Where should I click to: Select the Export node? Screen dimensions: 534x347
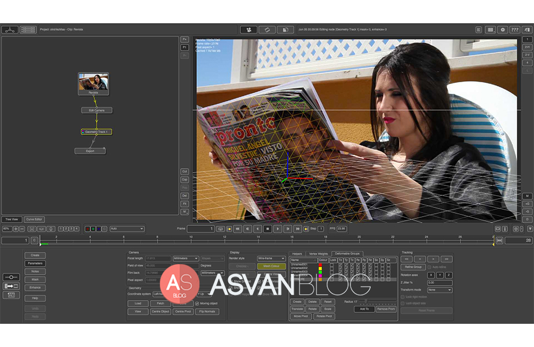(x=90, y=151)
